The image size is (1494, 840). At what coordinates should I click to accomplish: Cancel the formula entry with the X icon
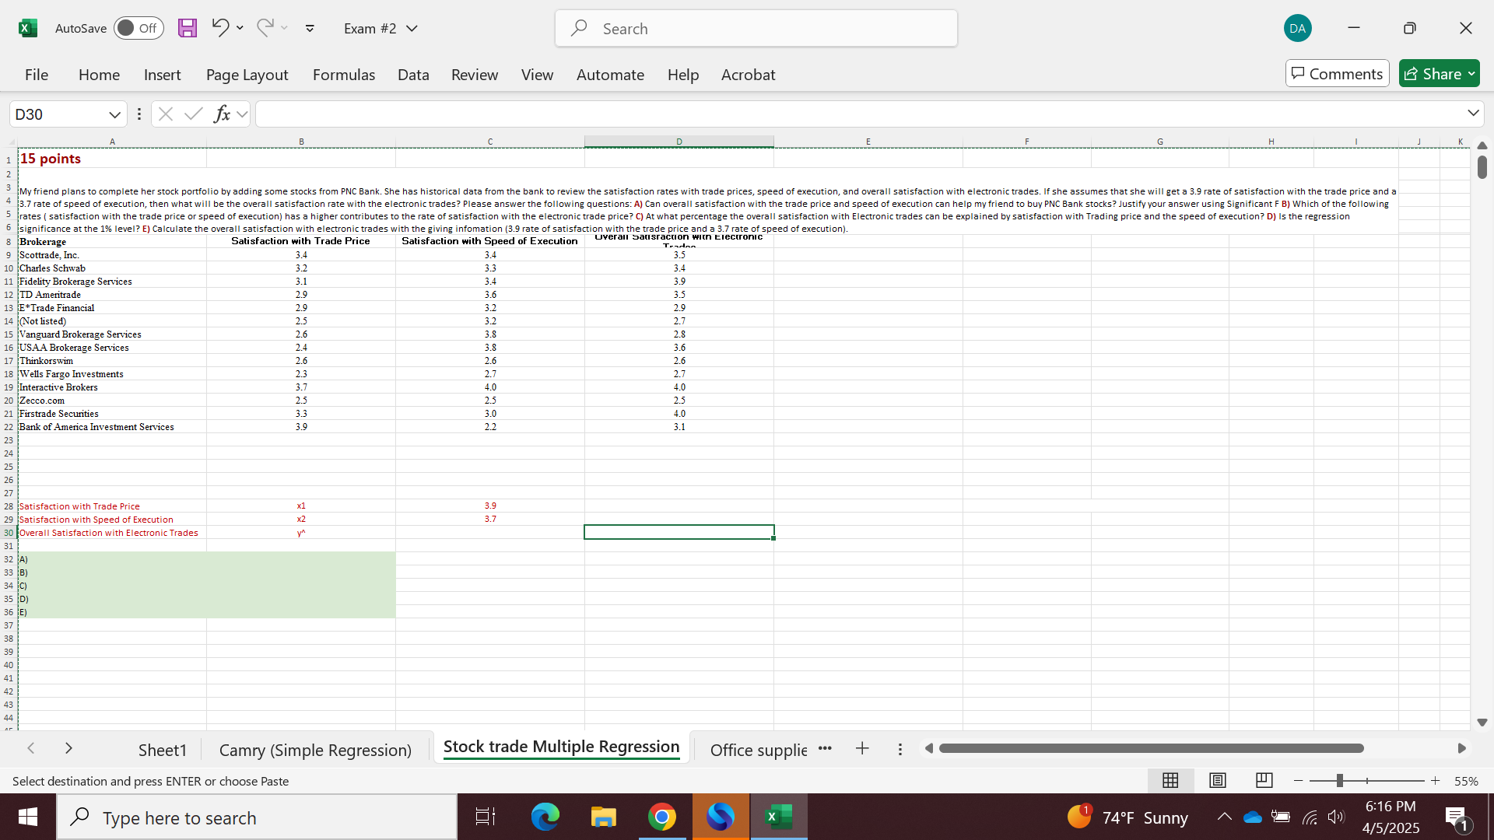[165, 114]
